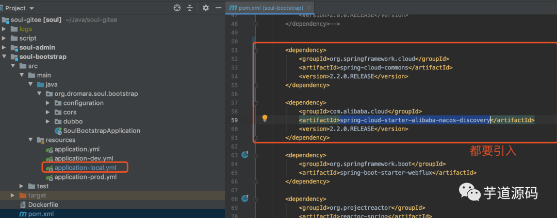
Task: Collapse the soul-bootstrap module
Action: click(x=4, y=57)
